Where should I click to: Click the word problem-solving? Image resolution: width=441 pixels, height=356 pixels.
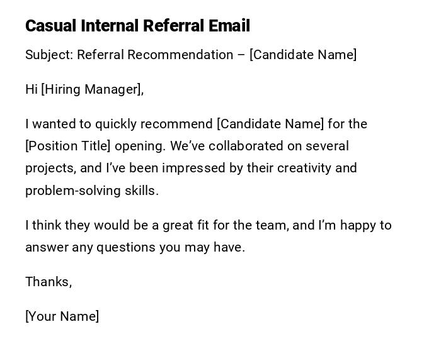coord(69,191)
